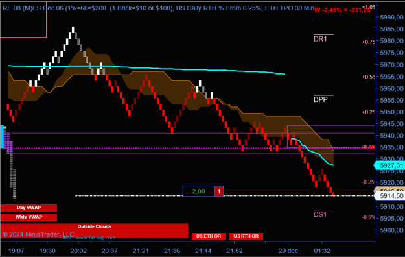Click the DS1 pivot level label
405x257 pixels.
point(320,214)
